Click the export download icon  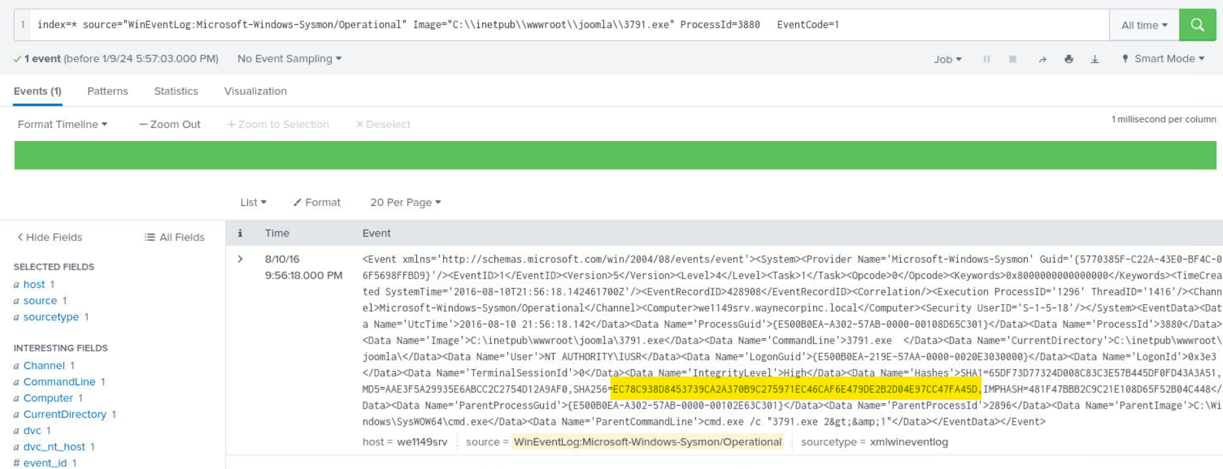[x=1095, y=59]
